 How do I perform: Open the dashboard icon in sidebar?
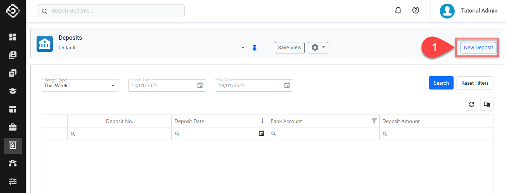pyautogui.click(x=13, y=37)
